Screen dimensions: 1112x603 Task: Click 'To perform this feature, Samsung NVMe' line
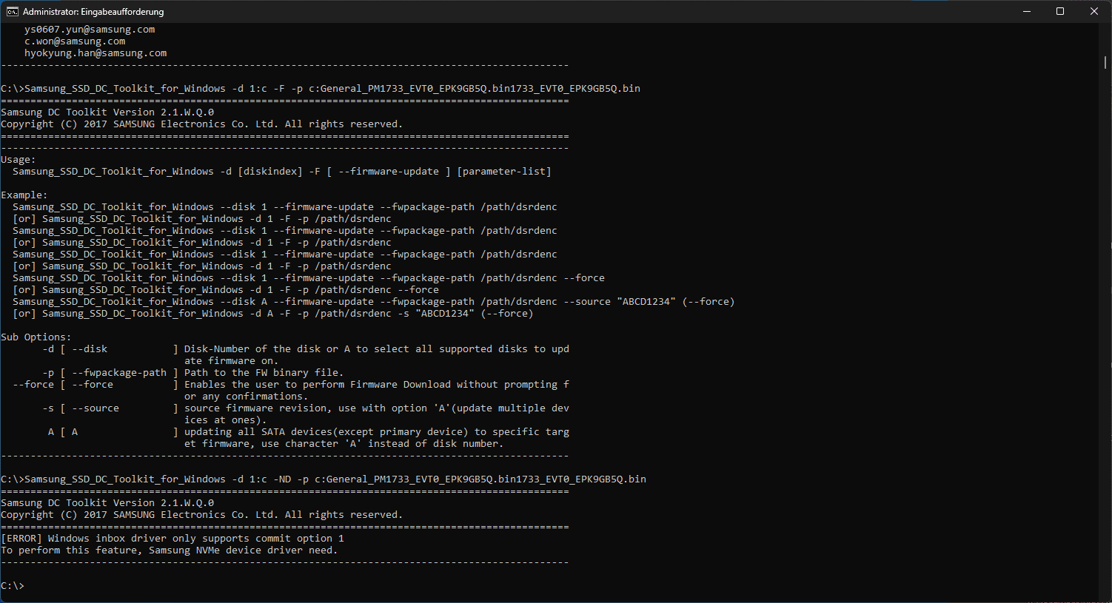point(170,550)
